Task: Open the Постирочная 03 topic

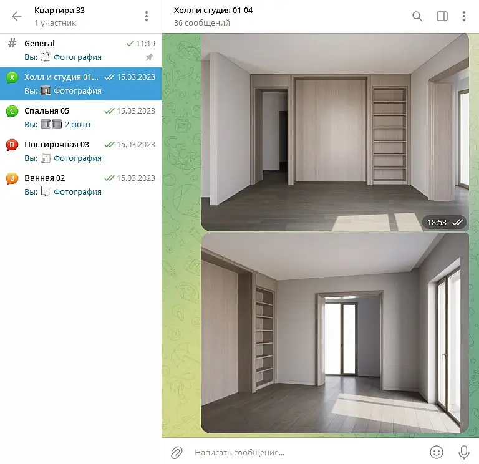Action: (80, 151)
